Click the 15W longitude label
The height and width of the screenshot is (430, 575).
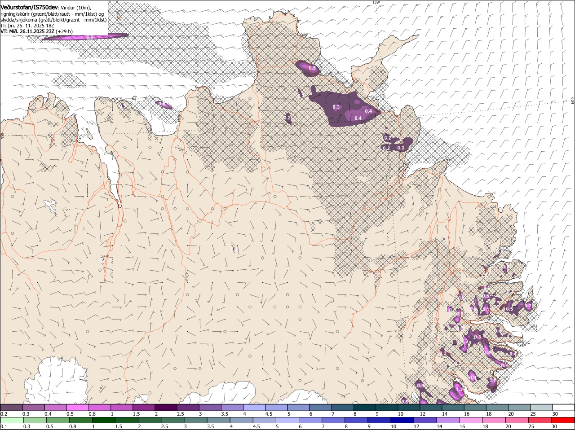pos(376,2)
